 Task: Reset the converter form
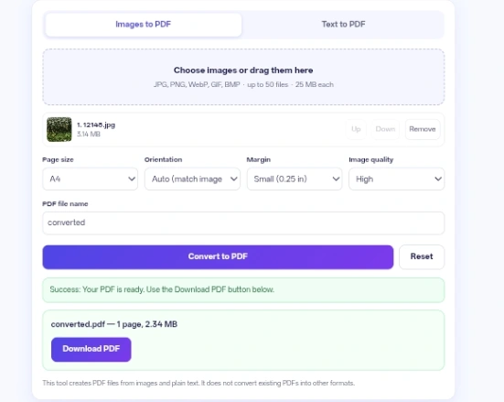(x=422, y=256)
